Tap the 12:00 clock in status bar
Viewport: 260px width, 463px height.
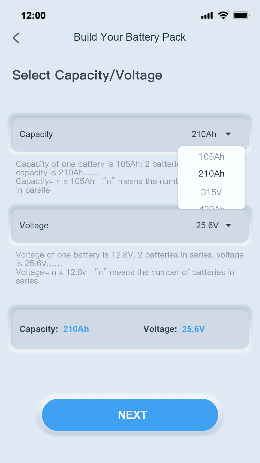pyautogui.click(x=33, y=16)
